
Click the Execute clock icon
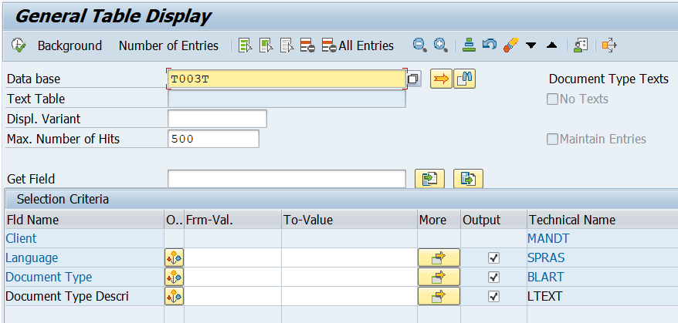coord(19,45)
